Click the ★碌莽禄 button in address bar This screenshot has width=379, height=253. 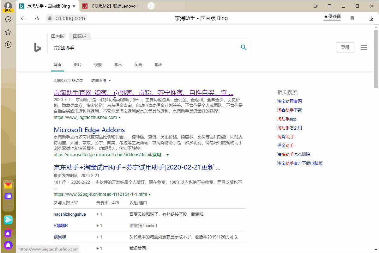pyautogui.click(x=332, y=17)
